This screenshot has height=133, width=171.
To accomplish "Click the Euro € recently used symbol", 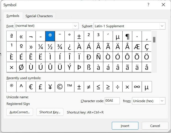I will (x=31, y=87).
